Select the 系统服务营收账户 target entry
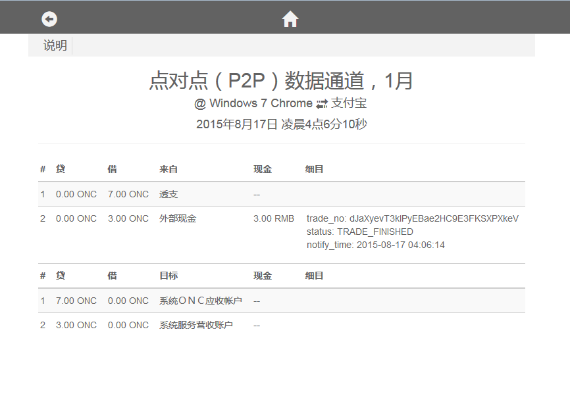Screen dimensions: 570x394 (x=196, y=325)
